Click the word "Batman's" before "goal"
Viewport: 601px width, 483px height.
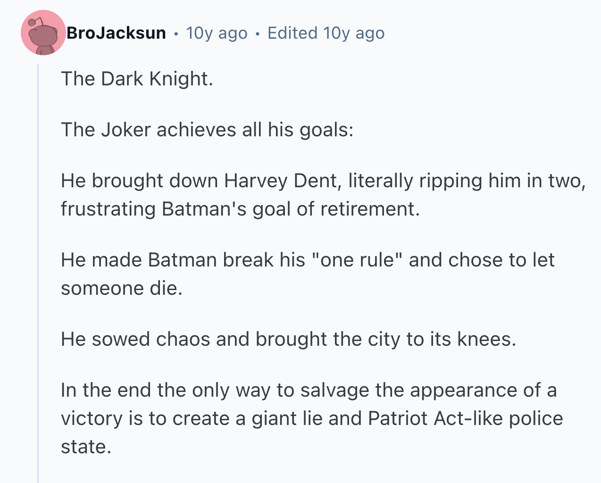[x=204, y=209]
